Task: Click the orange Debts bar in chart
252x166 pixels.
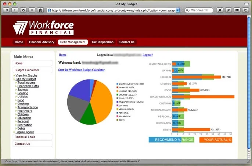Action: coord(191,130)
